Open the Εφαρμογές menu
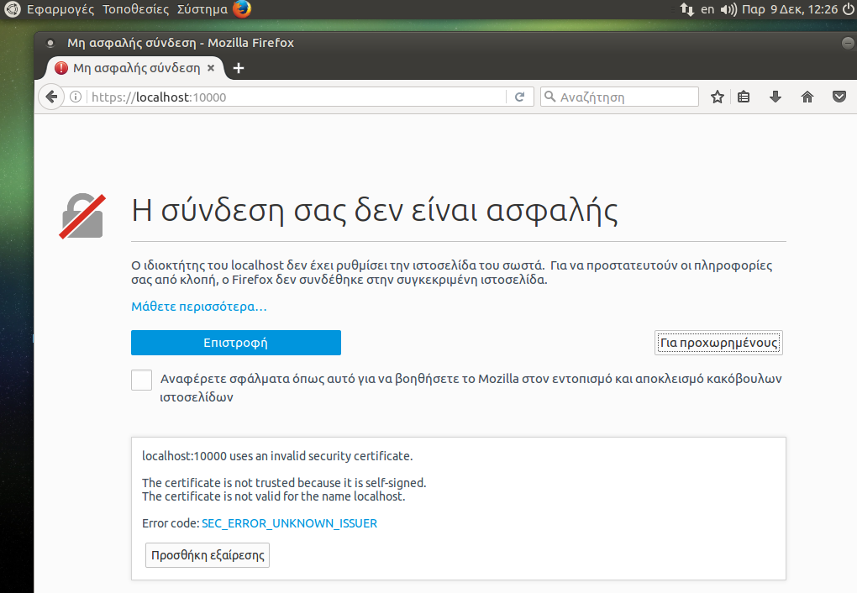857x593 pixels. [60, 9]
